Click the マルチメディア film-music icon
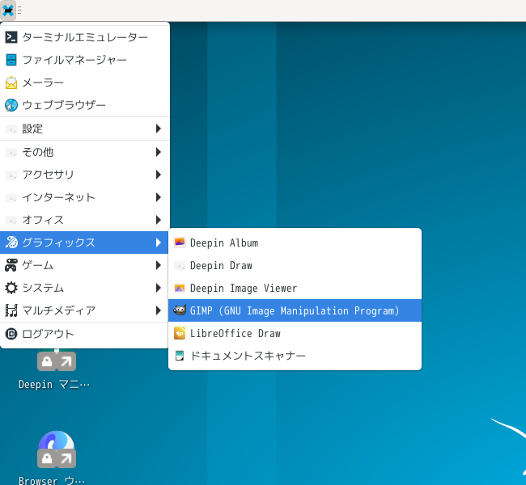The width and height of the screenshot is (526, 485). (11, 310)
